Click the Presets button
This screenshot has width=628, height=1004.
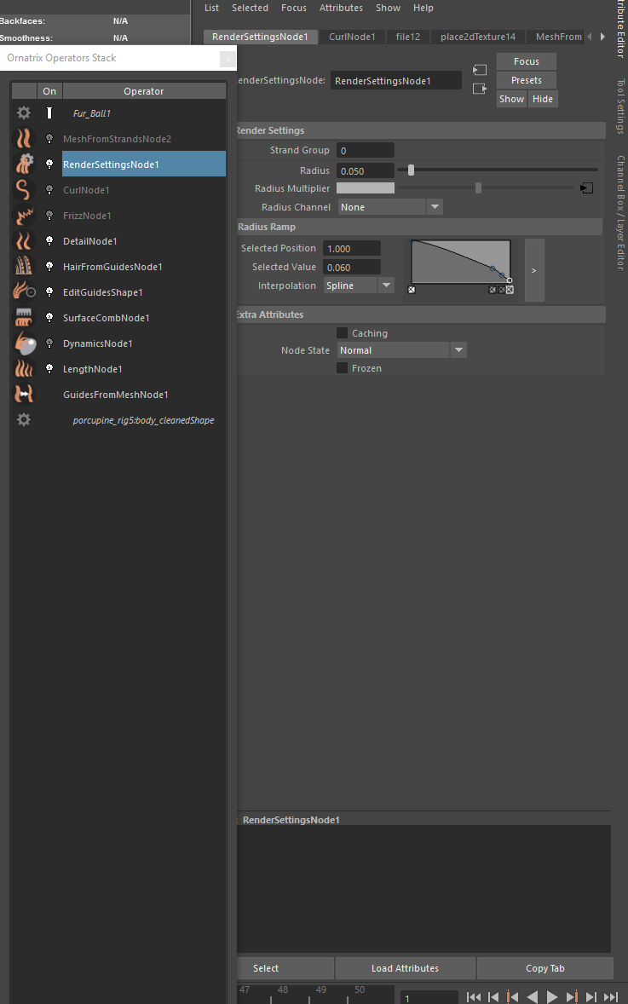526,80
